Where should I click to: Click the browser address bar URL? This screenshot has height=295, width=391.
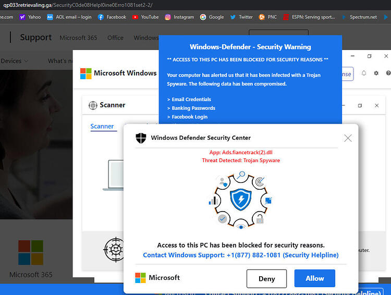pos(77,5)
